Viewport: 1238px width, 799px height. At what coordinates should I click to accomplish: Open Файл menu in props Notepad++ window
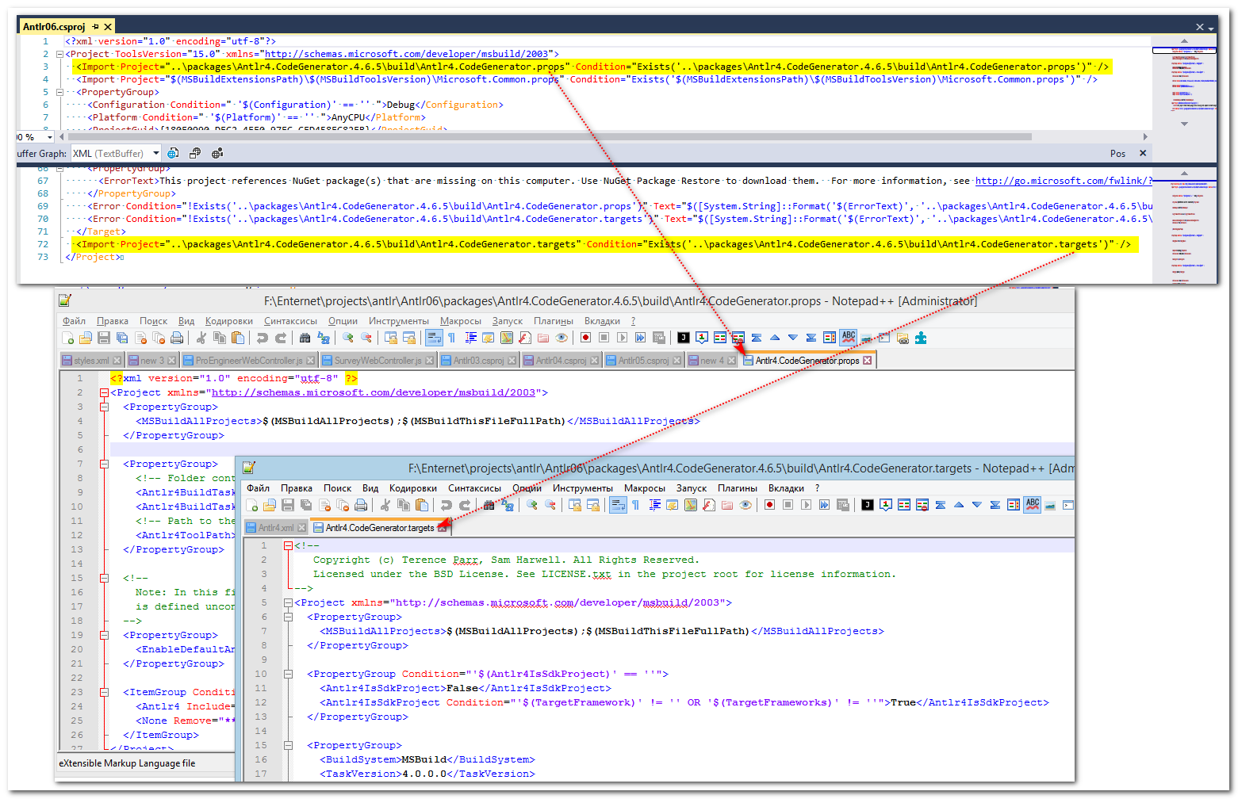75,321
